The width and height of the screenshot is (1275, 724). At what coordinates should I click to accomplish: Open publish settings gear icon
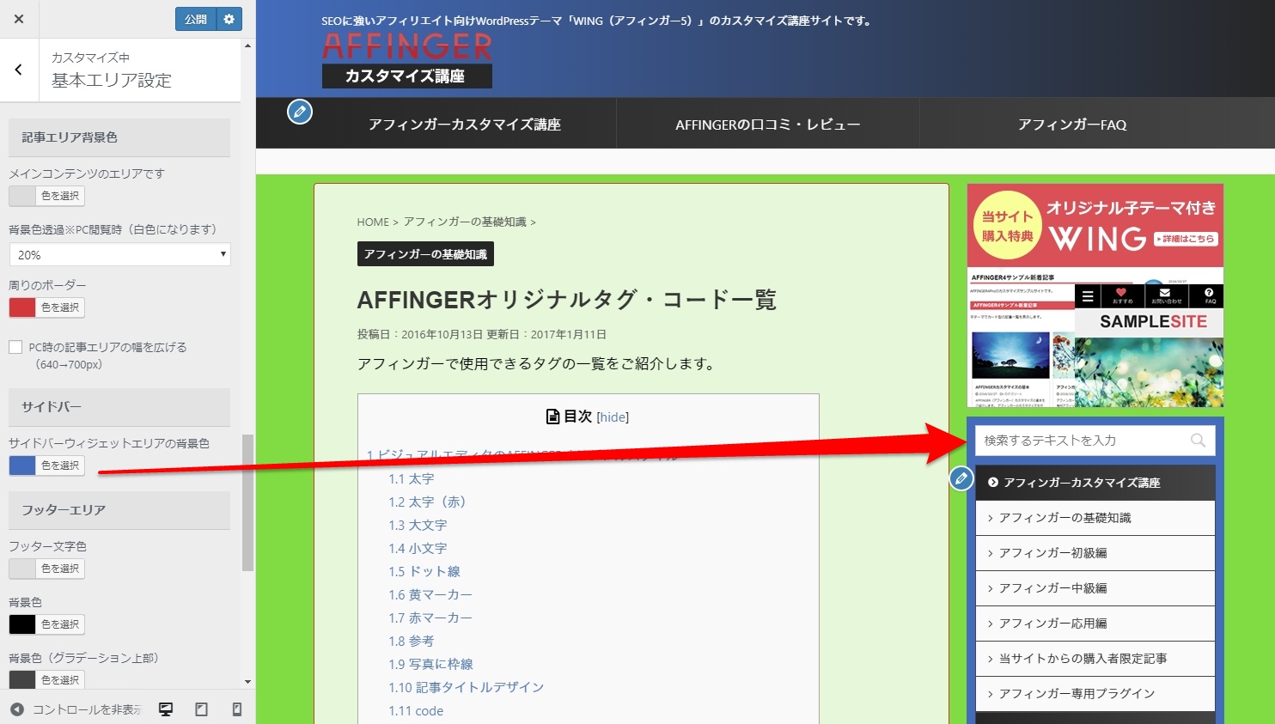click(x=229, y=19)
